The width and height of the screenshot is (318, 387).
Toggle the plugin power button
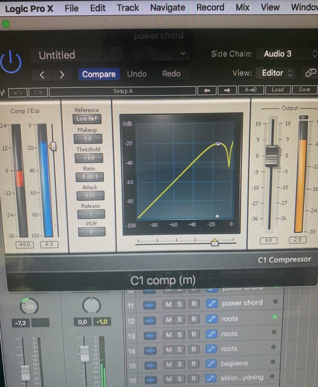pyautogui.click(x=11, y=62)
